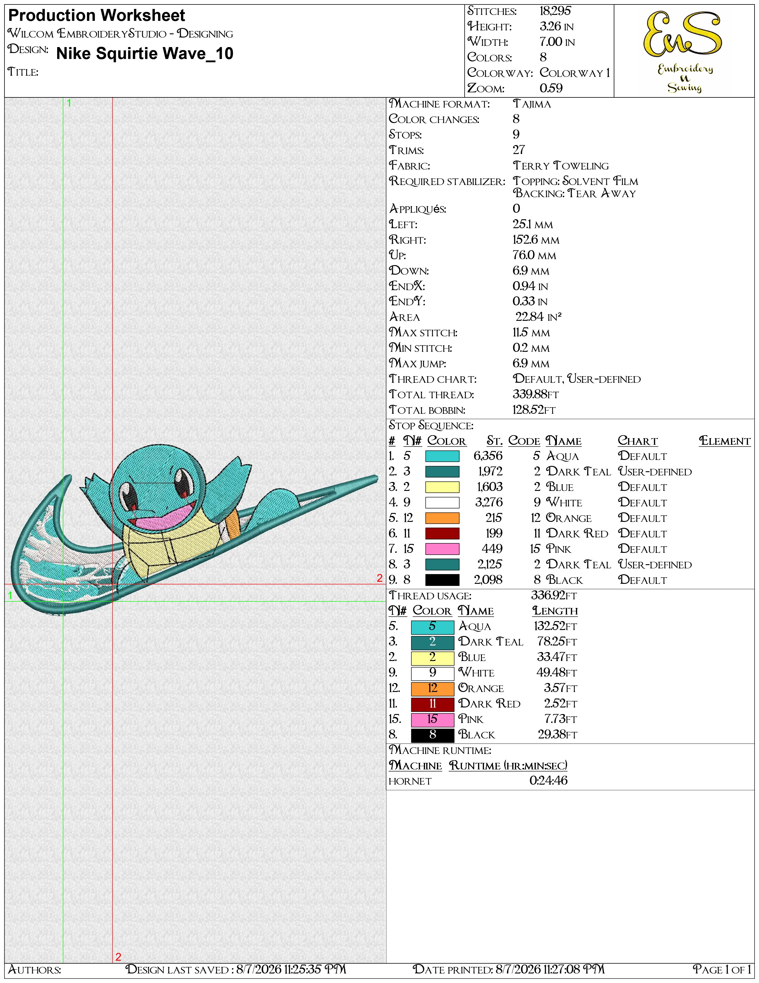This screenshot has width=759, height=983.
Task: Click the machine format value "Tajima"
Action: coord(532,104)
